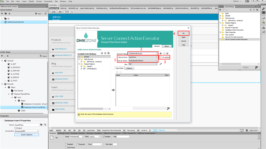Expand the Data Sources node in Data Bindings panel
Viewport: 266px width, 149px height.
[x=220, y=18]
